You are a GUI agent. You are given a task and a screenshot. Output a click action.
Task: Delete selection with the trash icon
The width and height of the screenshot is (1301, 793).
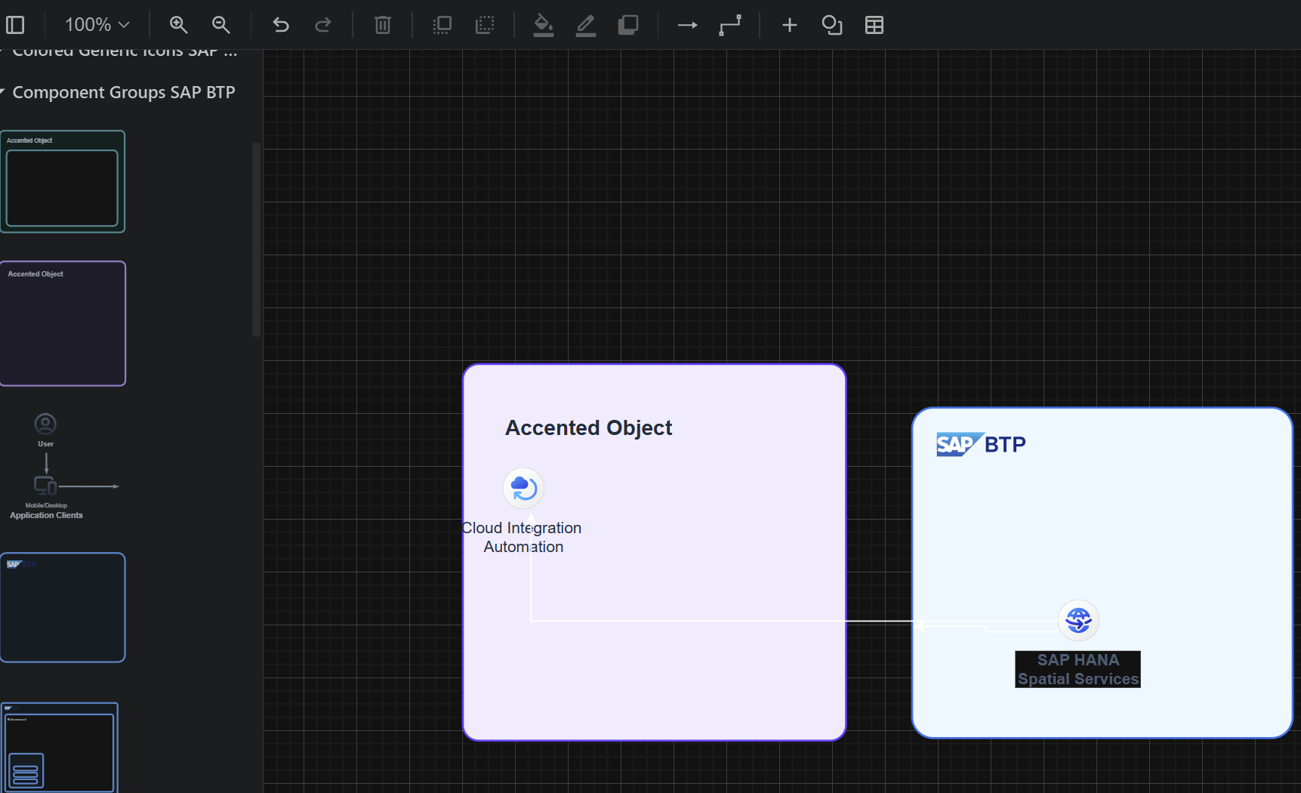coord(383,25)
